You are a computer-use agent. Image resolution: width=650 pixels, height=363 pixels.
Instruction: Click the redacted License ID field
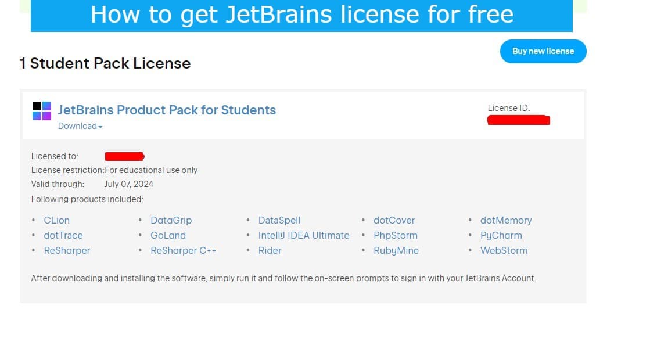(519, 120)
